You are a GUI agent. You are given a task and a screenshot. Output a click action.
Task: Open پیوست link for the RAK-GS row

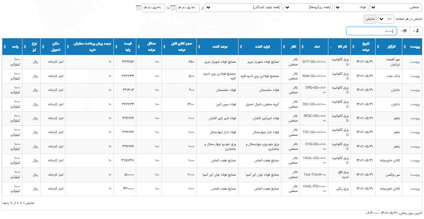click(415, 76)
